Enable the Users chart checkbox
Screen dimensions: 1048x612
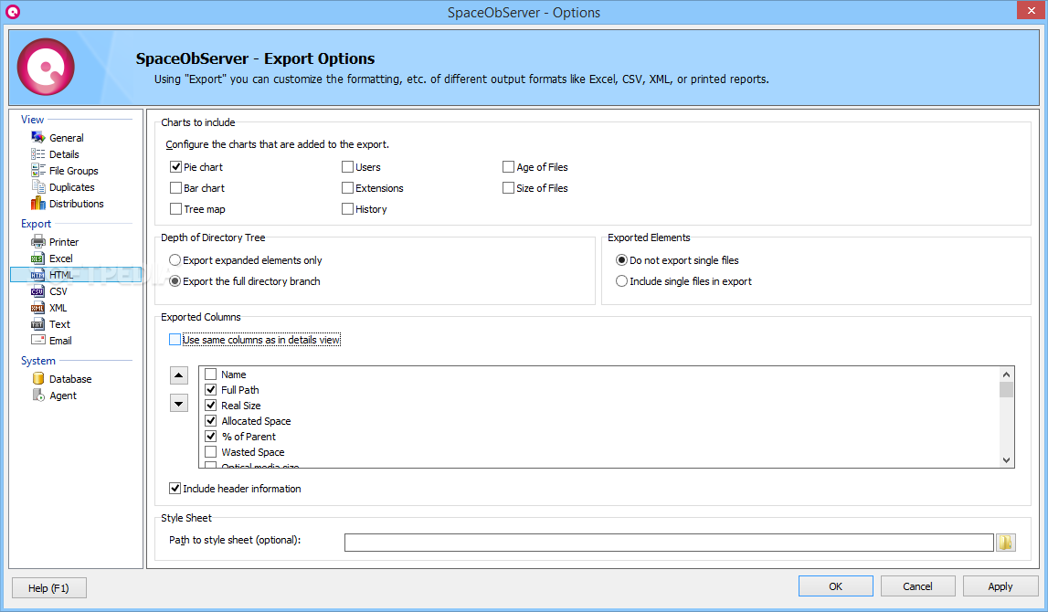point(347,167)
